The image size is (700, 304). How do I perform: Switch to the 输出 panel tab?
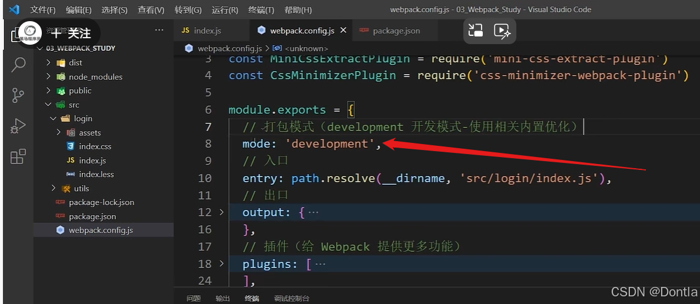[x=223, y=299]
